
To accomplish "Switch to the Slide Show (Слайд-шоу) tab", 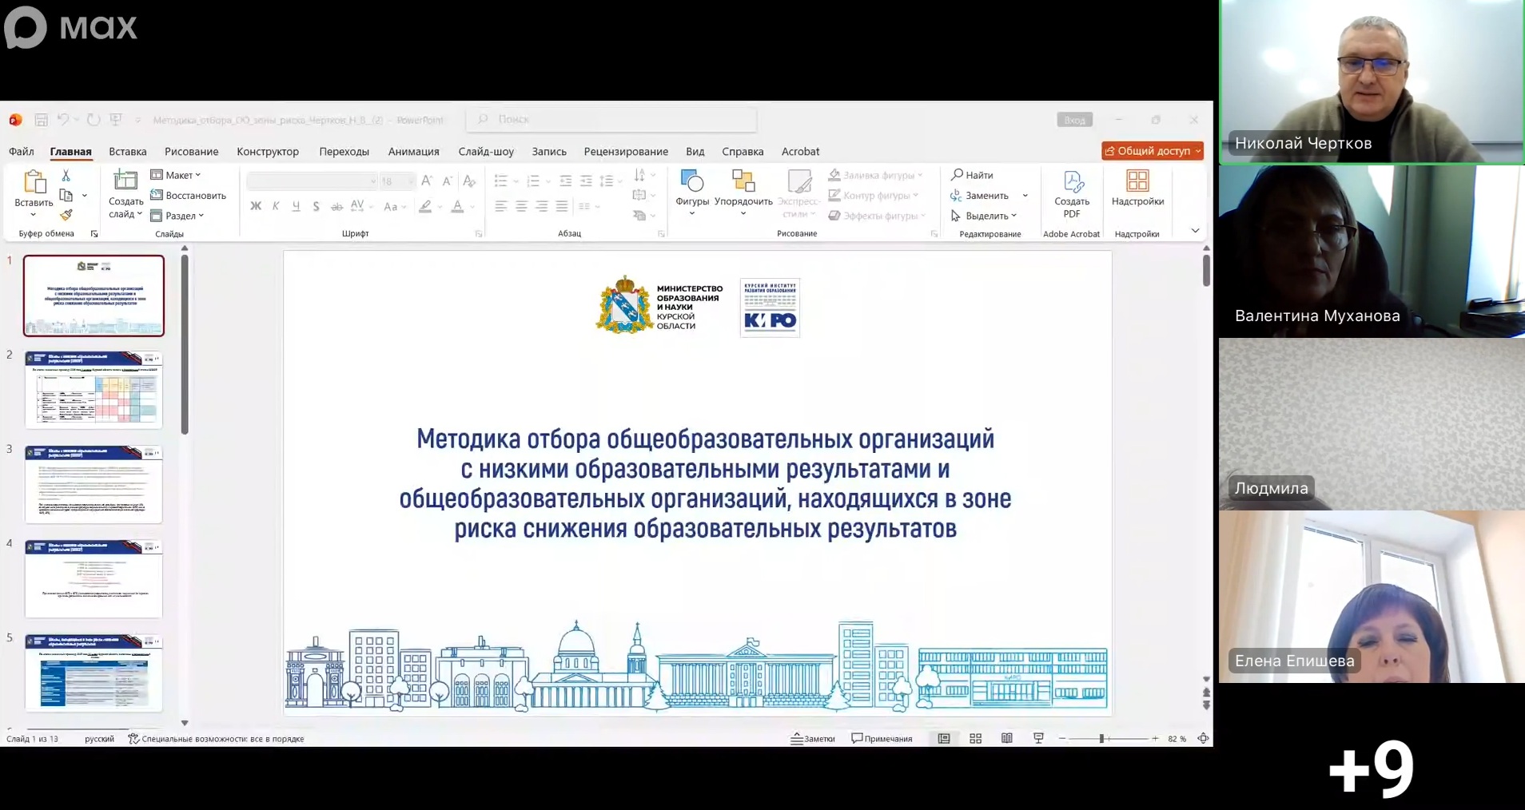I will [x=486, y=152].
